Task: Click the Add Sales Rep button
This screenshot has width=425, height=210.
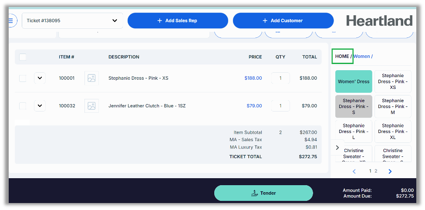Action: point(178,20)
